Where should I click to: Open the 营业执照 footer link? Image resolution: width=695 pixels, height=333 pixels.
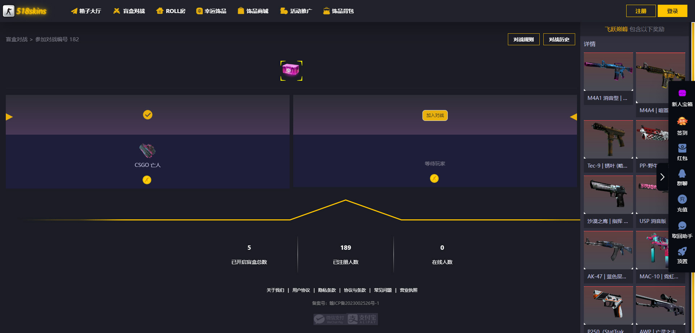pos(408,290)
